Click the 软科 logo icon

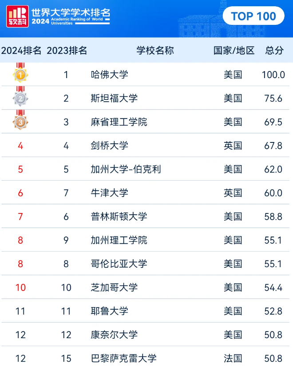coord(17,16)
